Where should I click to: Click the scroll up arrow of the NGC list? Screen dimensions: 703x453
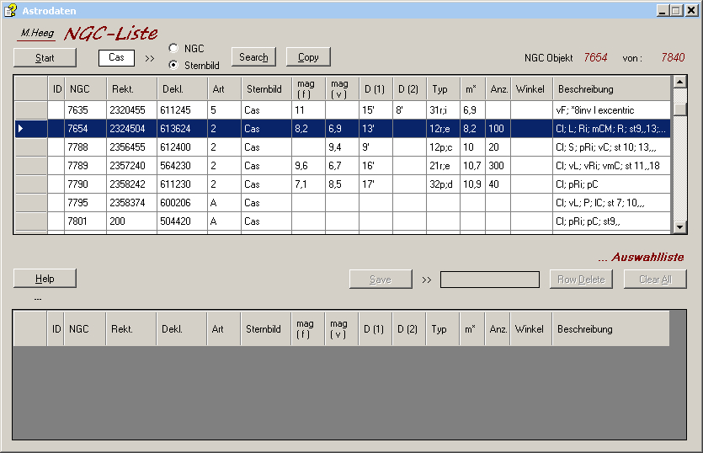click(x=679, y=82)
